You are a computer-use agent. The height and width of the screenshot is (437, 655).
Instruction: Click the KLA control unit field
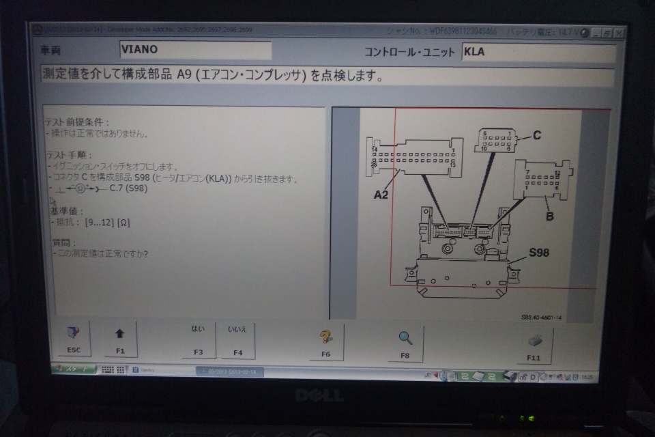(x=538, y=53)
